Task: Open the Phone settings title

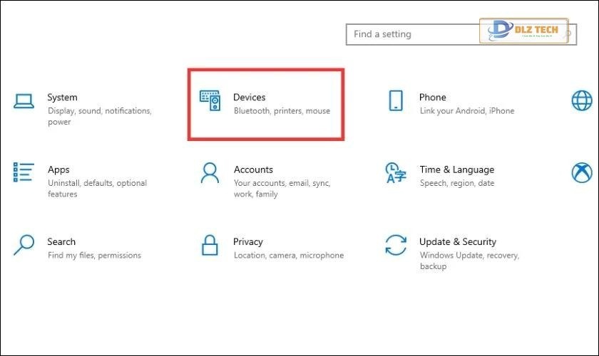Action: (x=432, y=98)
